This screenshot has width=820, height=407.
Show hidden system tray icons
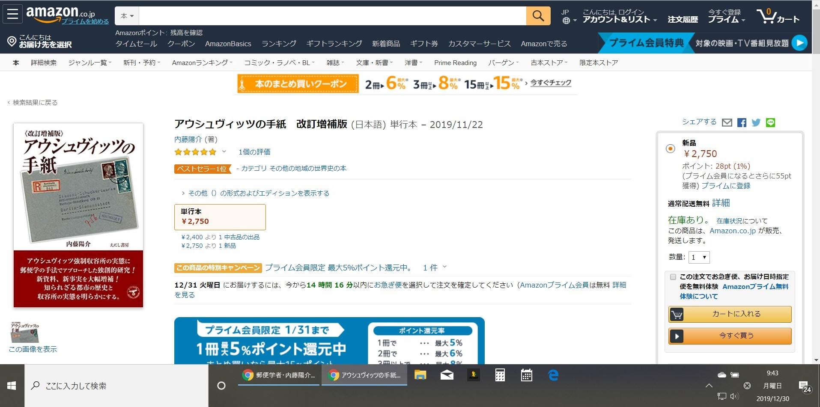click(x=709, y=386)
